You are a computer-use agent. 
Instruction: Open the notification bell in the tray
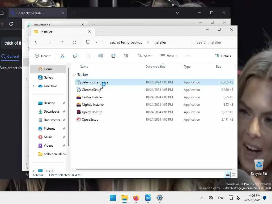[265, 198]
